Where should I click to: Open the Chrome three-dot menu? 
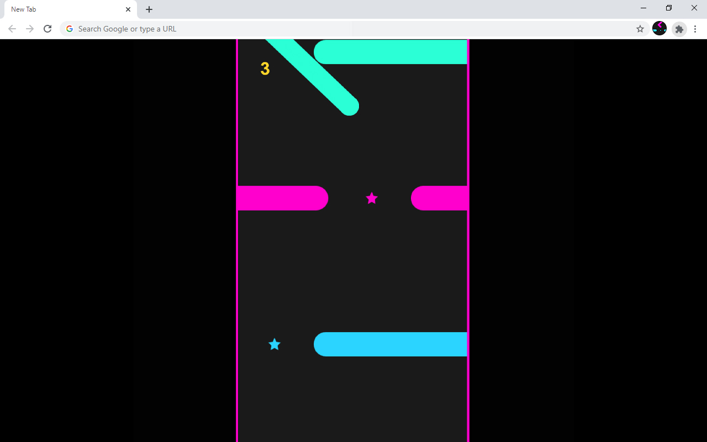(695, 29)
